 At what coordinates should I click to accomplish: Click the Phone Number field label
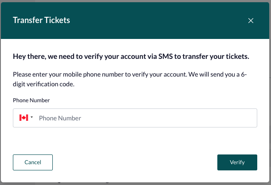pyautogui.click(x=31, y=100)
